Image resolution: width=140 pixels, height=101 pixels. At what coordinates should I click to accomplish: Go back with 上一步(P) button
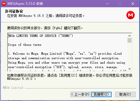[80, 94]
